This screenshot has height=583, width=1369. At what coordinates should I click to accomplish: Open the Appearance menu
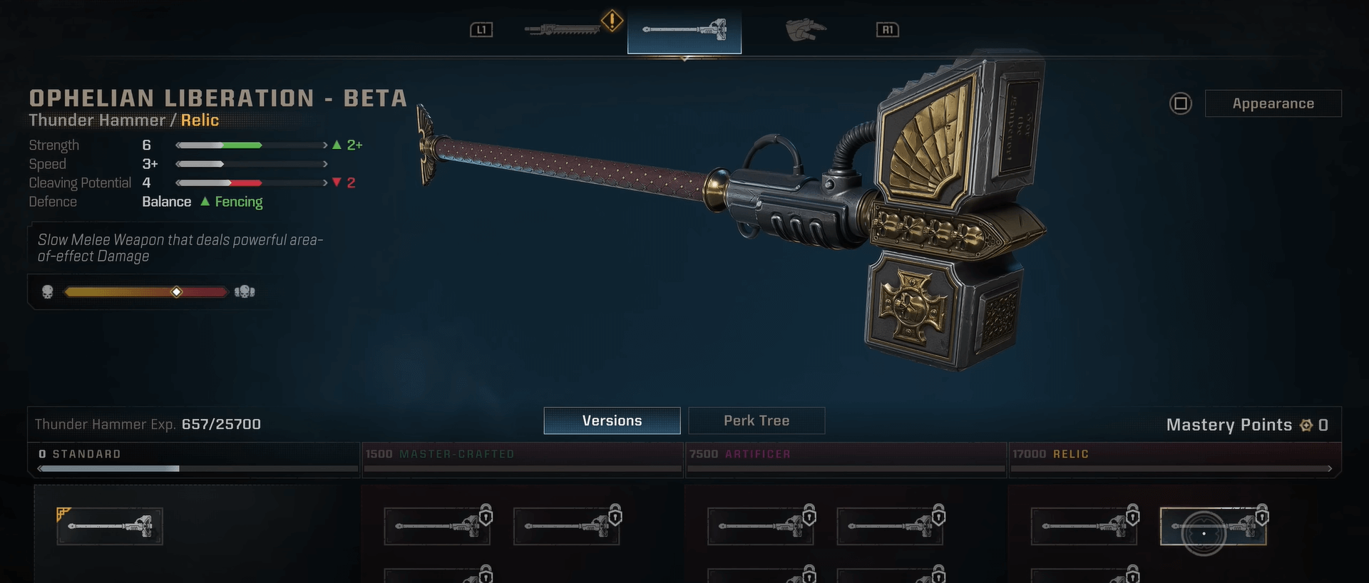[x=1273, y=103]
